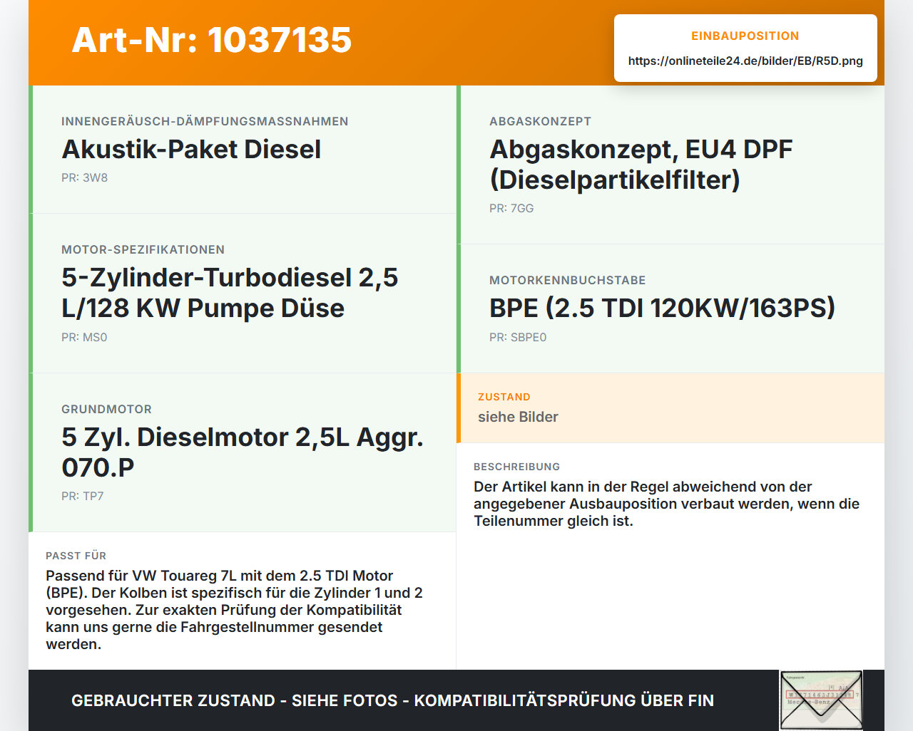This screenshot has height=731, width=913.
Task: Click the PR: 7GG code
Action: point(511,208)
